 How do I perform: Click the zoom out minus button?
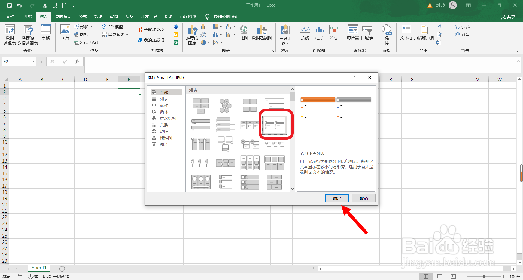[x=463, y=276]
